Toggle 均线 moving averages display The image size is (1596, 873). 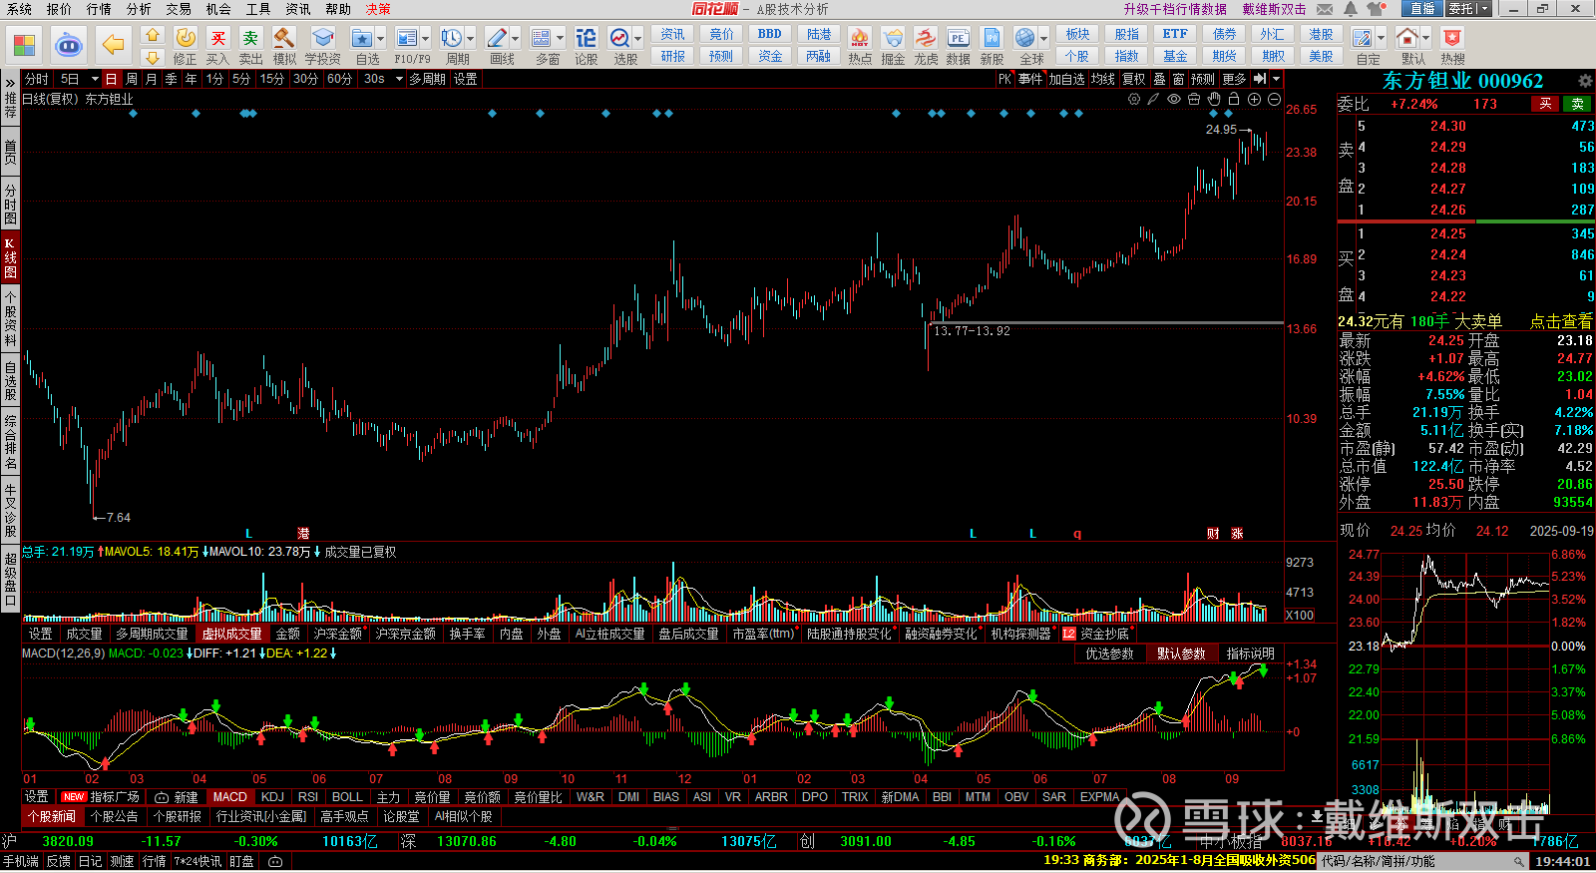coord(1102,79)
